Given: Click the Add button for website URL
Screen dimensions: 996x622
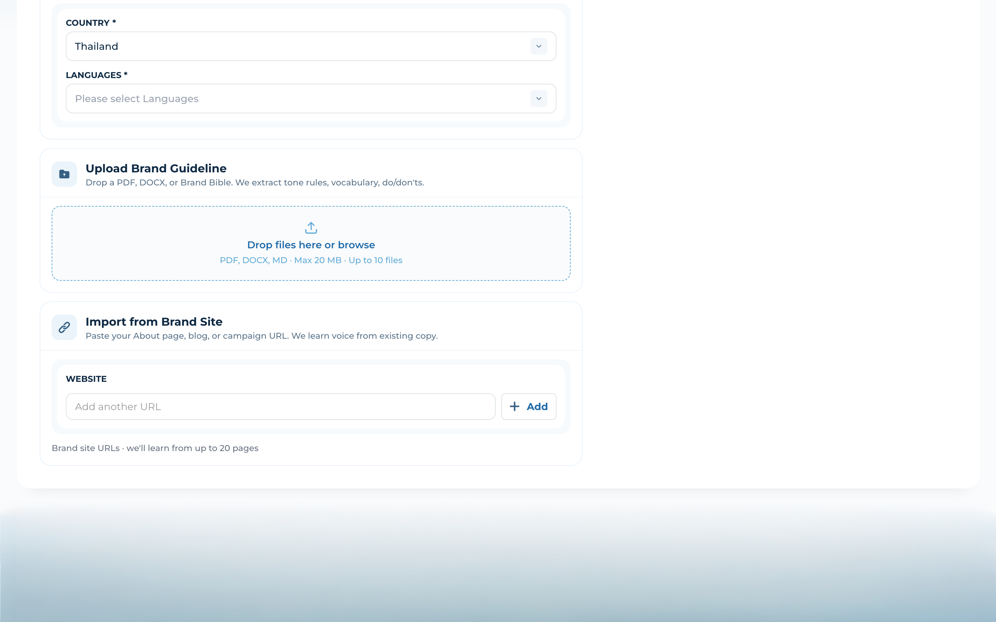Looking at the screenshot, I should 529,407.
